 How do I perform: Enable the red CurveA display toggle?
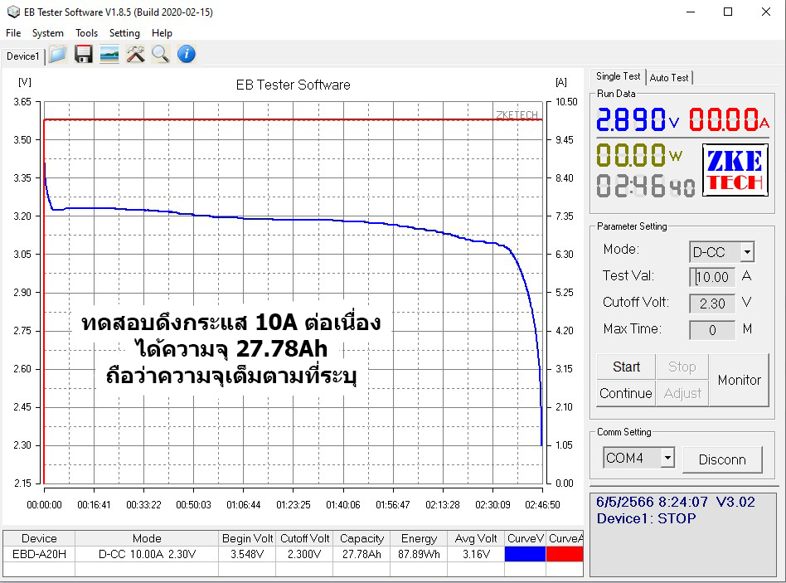(x=565, y=553)
